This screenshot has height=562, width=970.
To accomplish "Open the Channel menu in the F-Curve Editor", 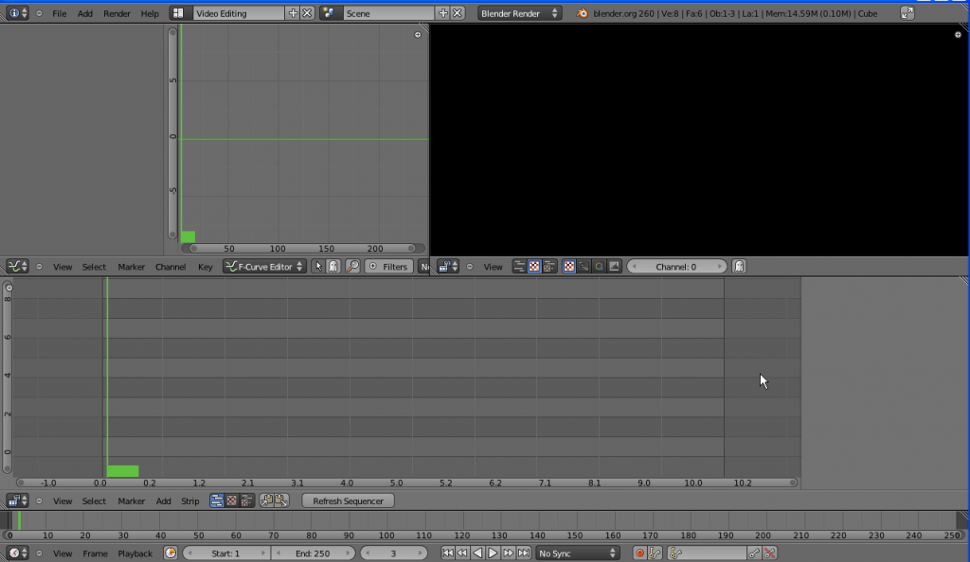I will (171, 267).
